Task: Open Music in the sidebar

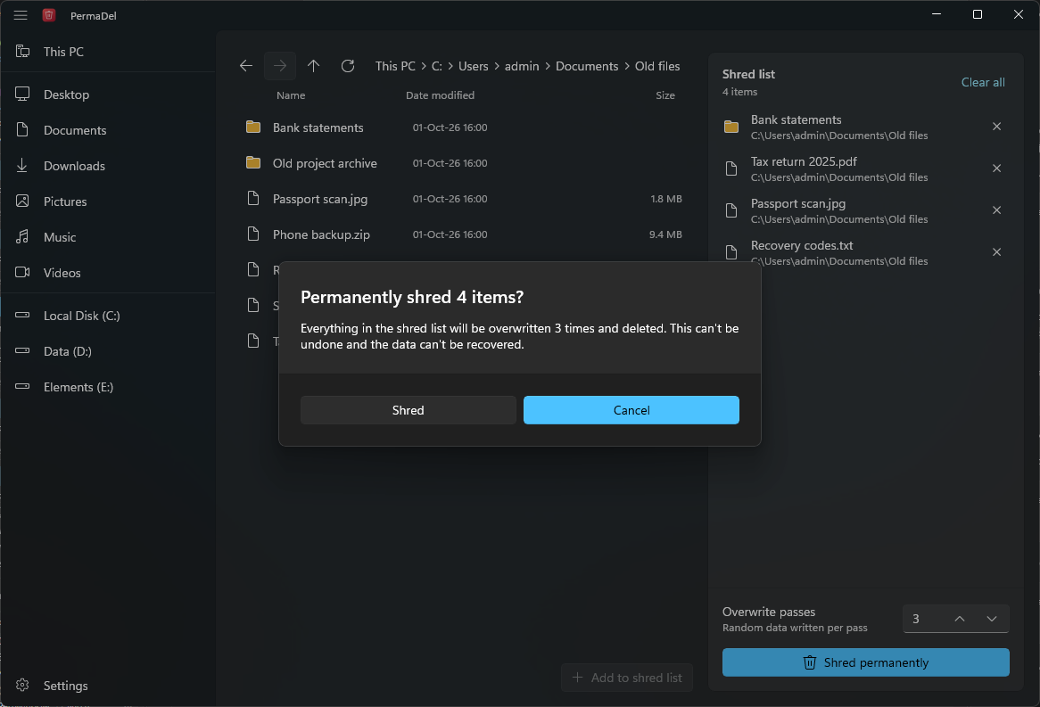Action: tap(107, 237)
